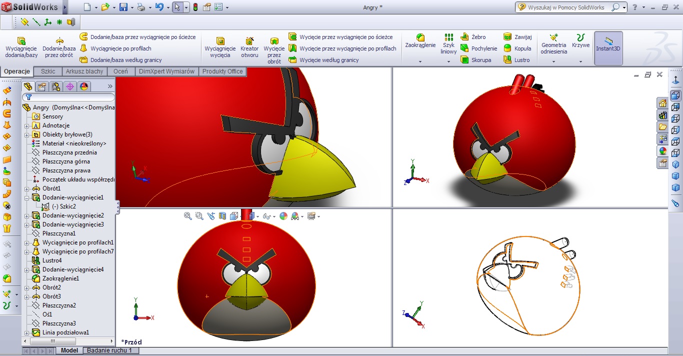Select Wyciągnięcie wycięcia cut tool
Screen dimensions: 683x356
tap(220, 48)
